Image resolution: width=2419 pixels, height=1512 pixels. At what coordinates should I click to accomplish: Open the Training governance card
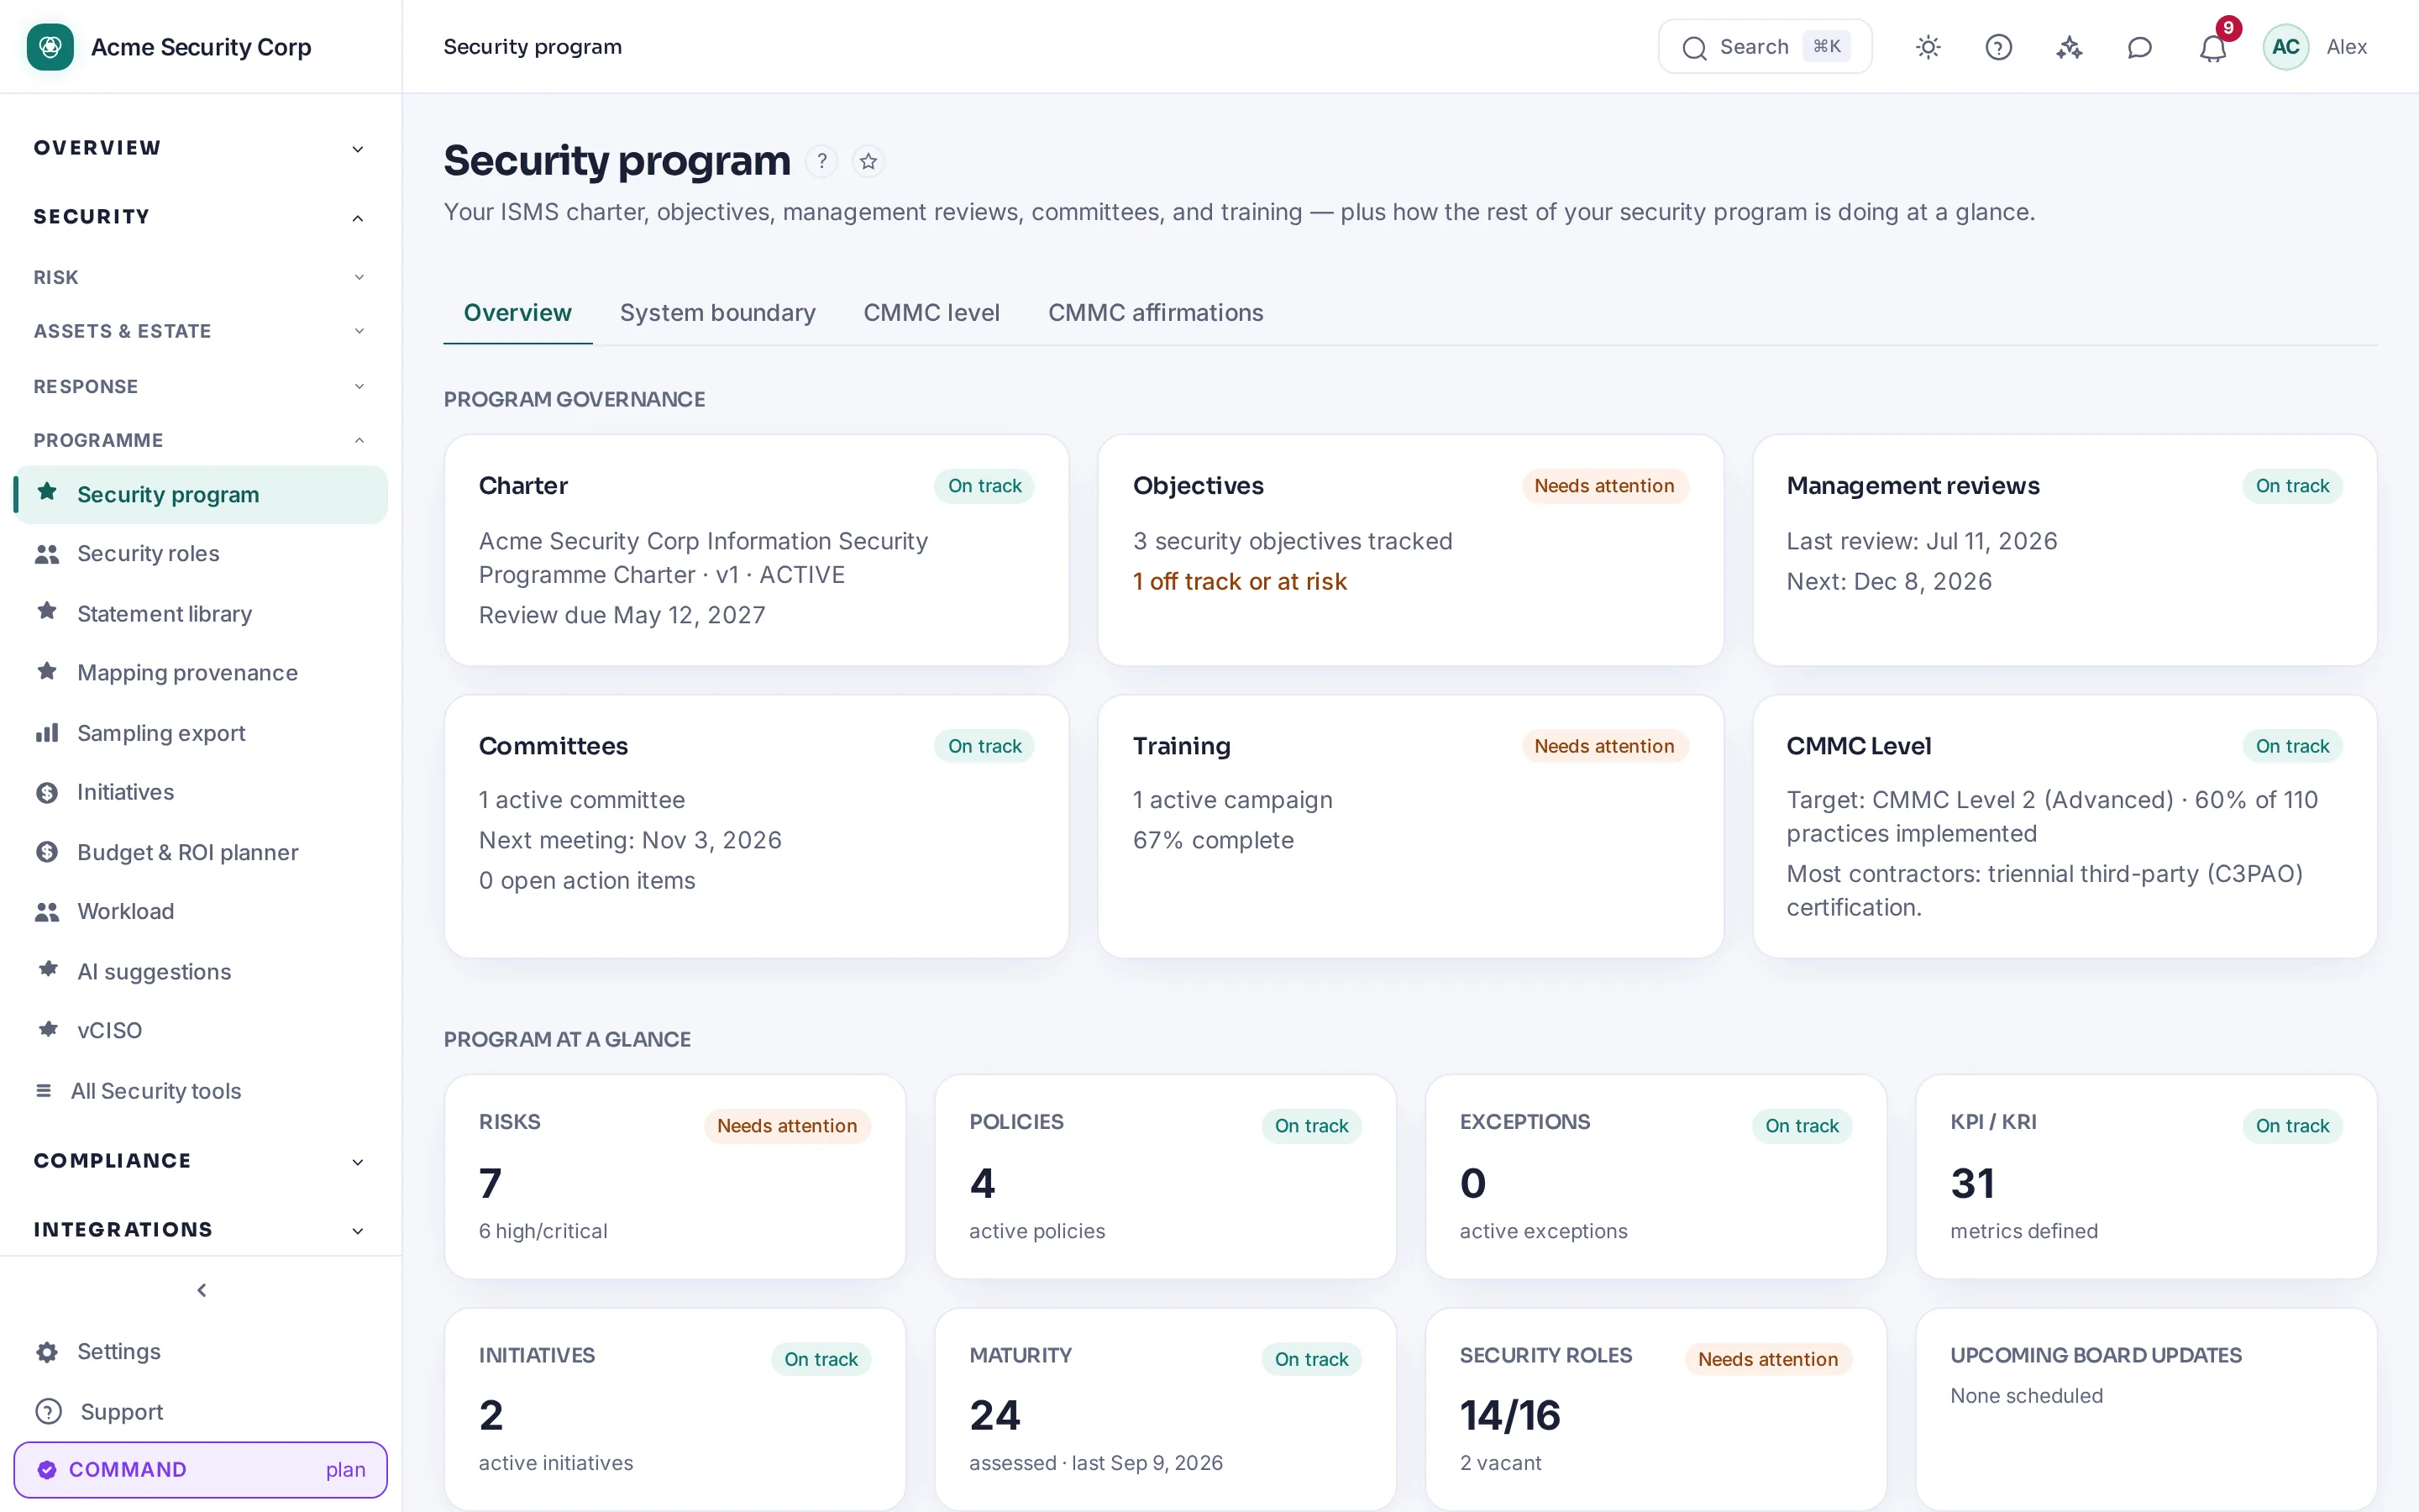point(1410,827)
